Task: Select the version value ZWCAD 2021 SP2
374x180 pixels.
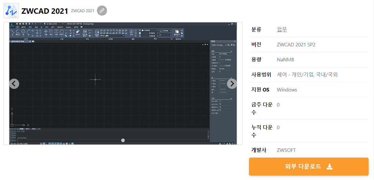Action: (296, 44)
